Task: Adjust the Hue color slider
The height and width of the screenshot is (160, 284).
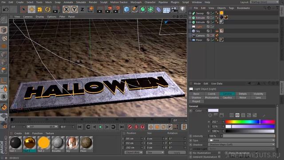Action: [250, 122]
